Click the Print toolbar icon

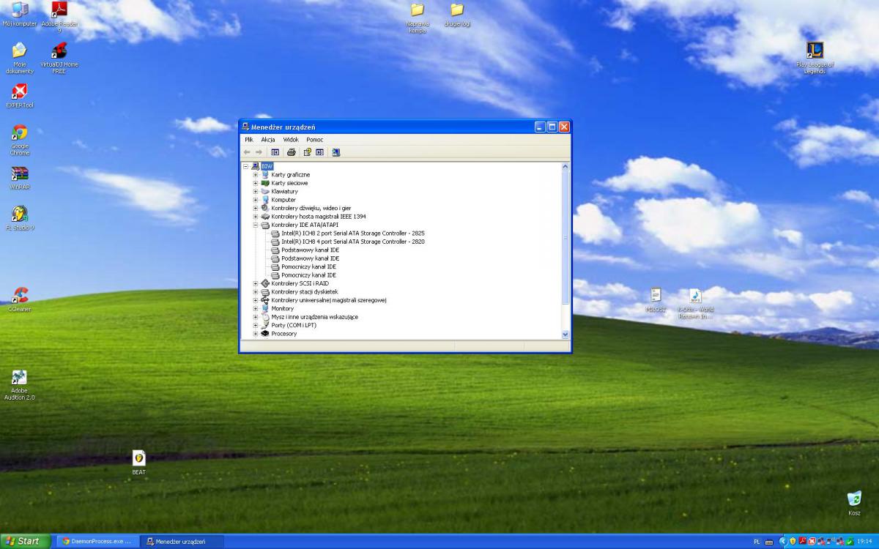[x=292, y=152]
